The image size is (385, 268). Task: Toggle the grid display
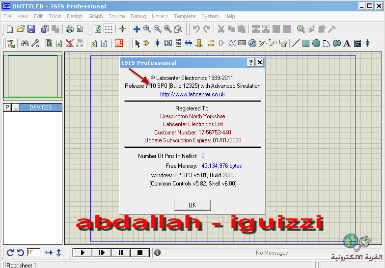pyautogui.click(x=109, y=29)
